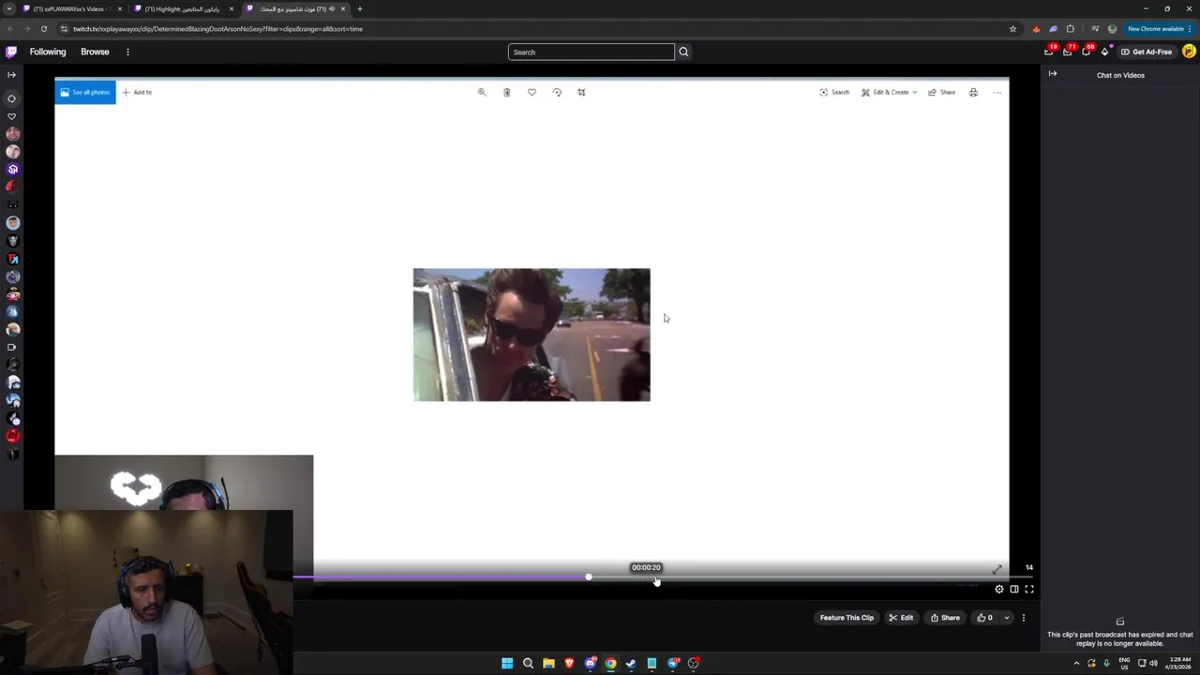Click Feature This Clip
Image resolution: width=1200 pixels, height=675 pixels.
point(847,618)
